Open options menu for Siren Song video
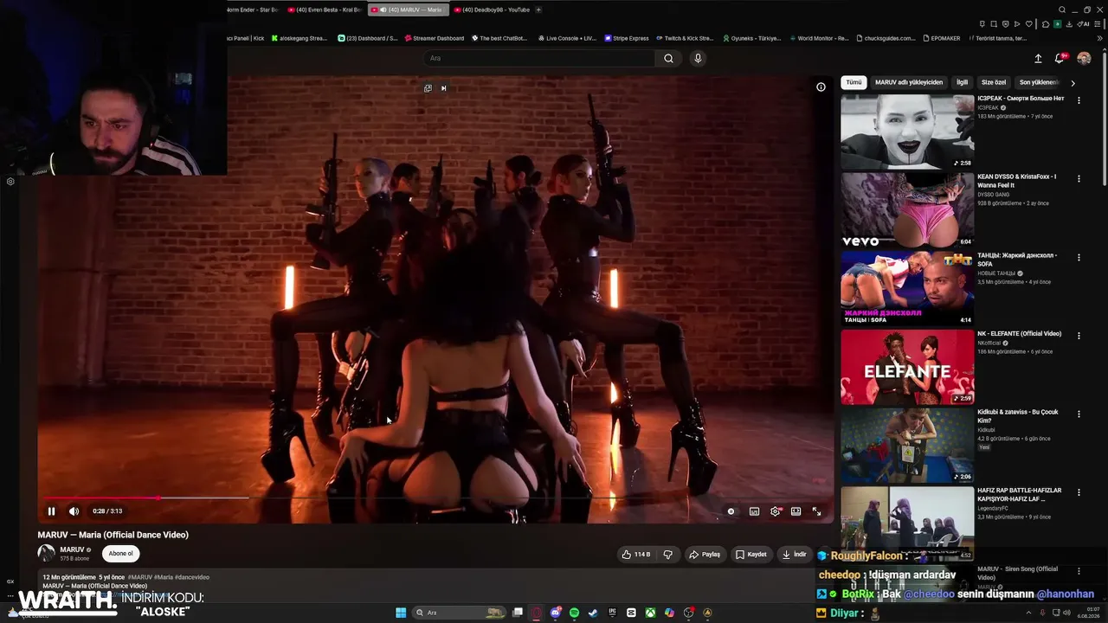 [x=1079, y=570]
